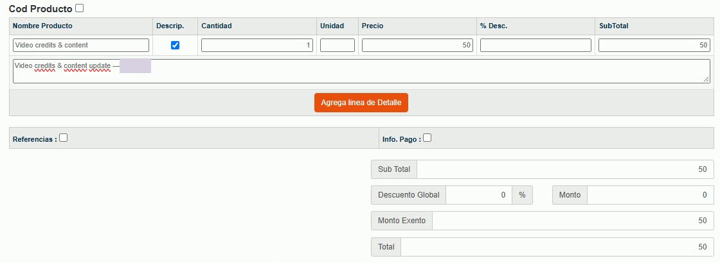720x263 pixels.
Task: Click the Cod Producto heading text
Action: point(40,9)
